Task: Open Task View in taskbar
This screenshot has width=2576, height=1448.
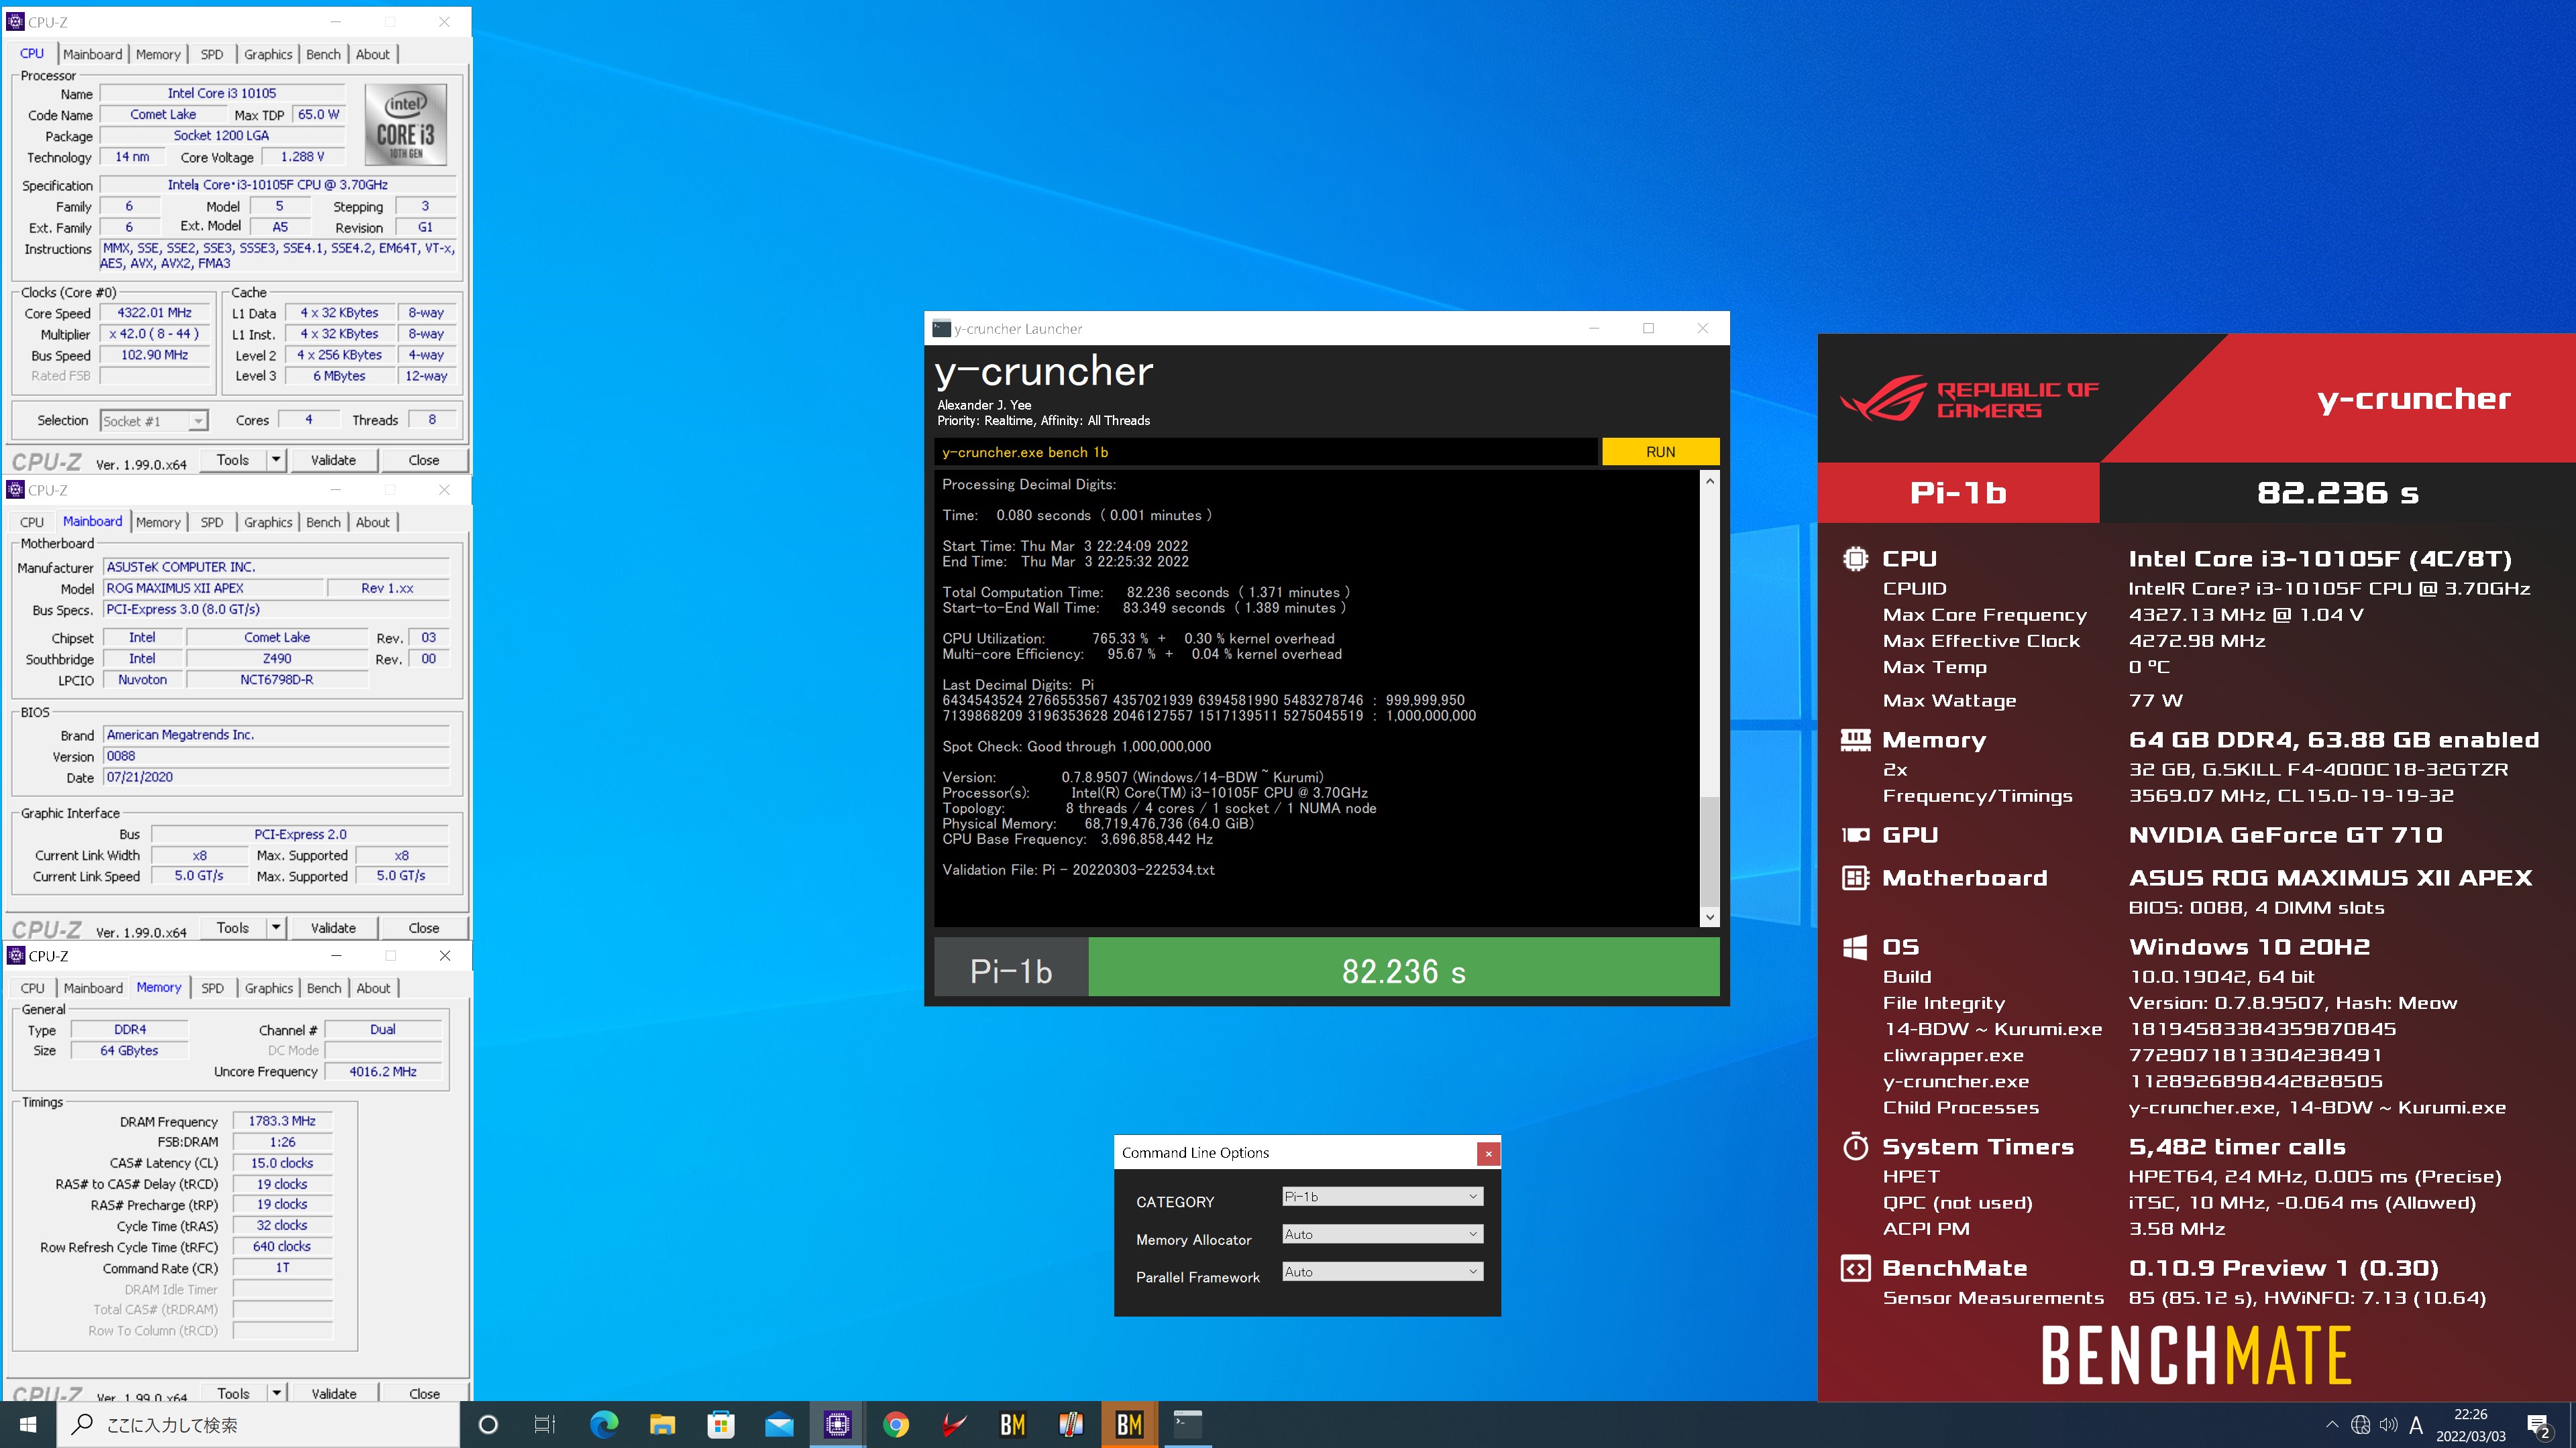Action: point(545,1424)
